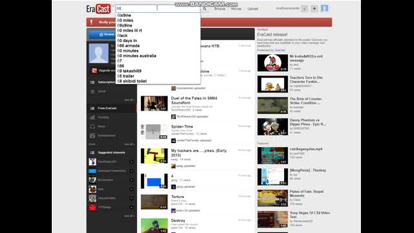
Task: Choose the 'skibidi toilet' search suggestion
Action: tap(158, 82)
